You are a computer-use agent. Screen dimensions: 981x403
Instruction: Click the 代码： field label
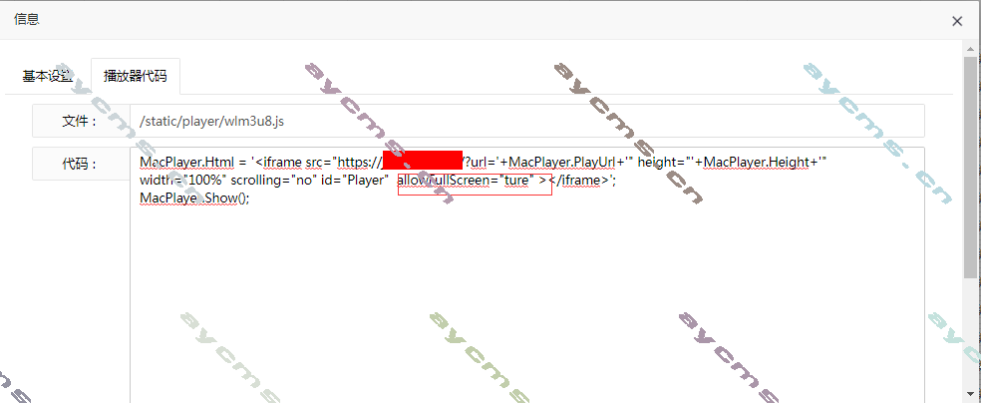[x=80, y=164]
